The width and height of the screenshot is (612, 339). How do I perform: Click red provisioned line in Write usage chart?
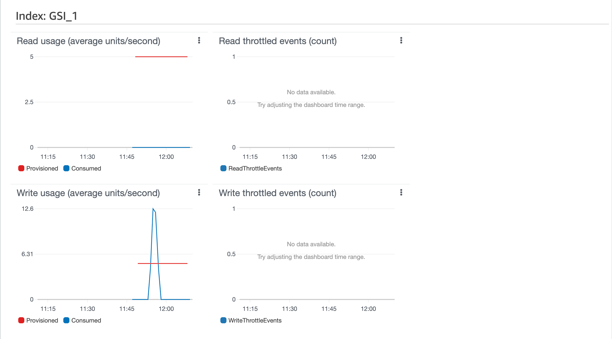[x=163, y=263]
